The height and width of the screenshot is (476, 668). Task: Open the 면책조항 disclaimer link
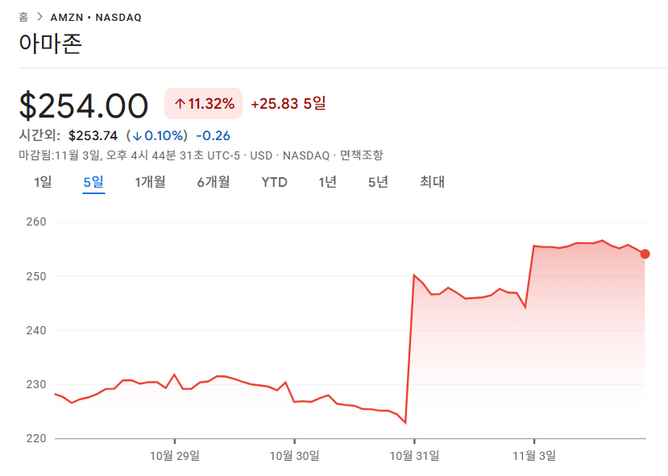tap(362, 155)
